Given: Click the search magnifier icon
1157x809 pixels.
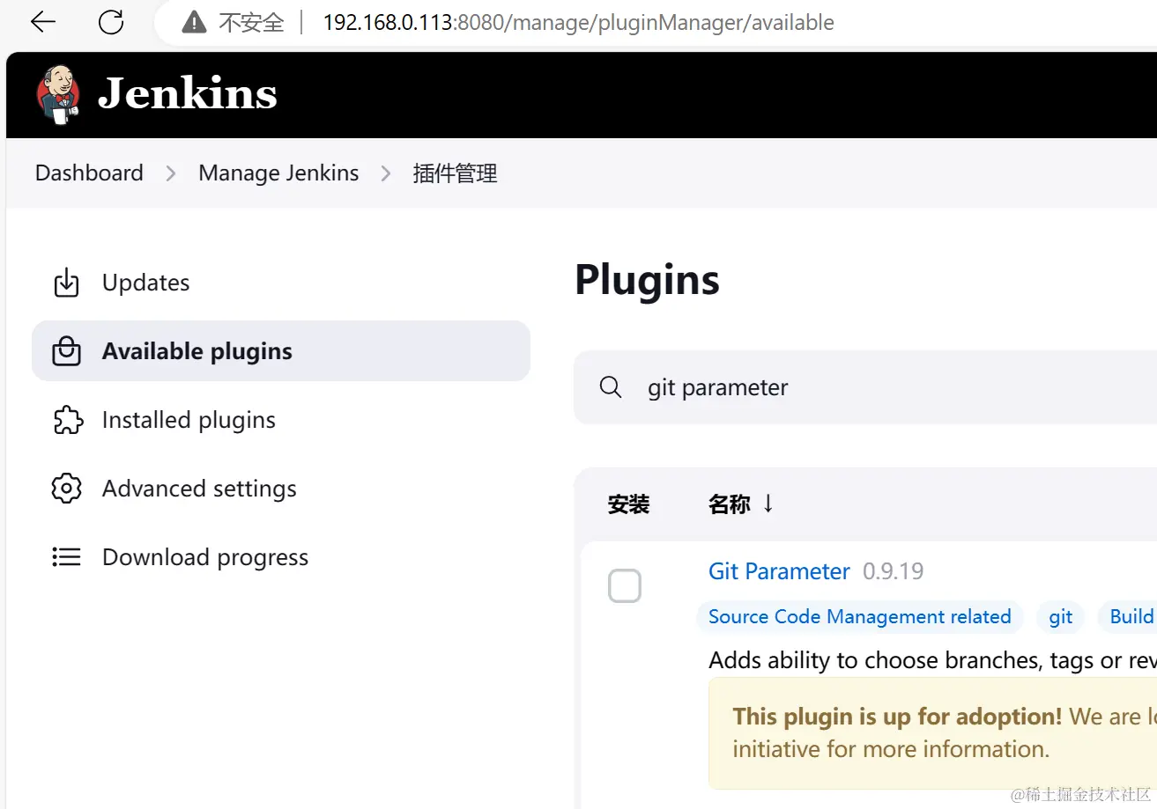Looking at the screenshot, I should click(610, 387).
